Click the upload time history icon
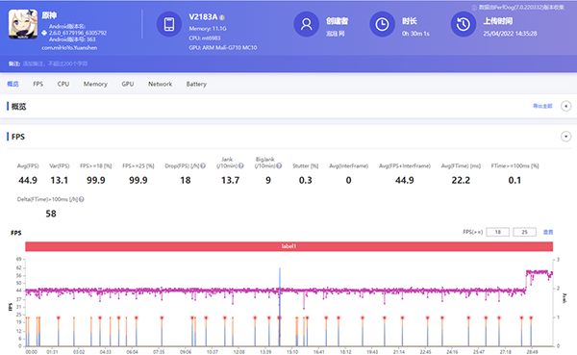Image resolution: width=577 pixels, height=355 pixels. [464, 24]
